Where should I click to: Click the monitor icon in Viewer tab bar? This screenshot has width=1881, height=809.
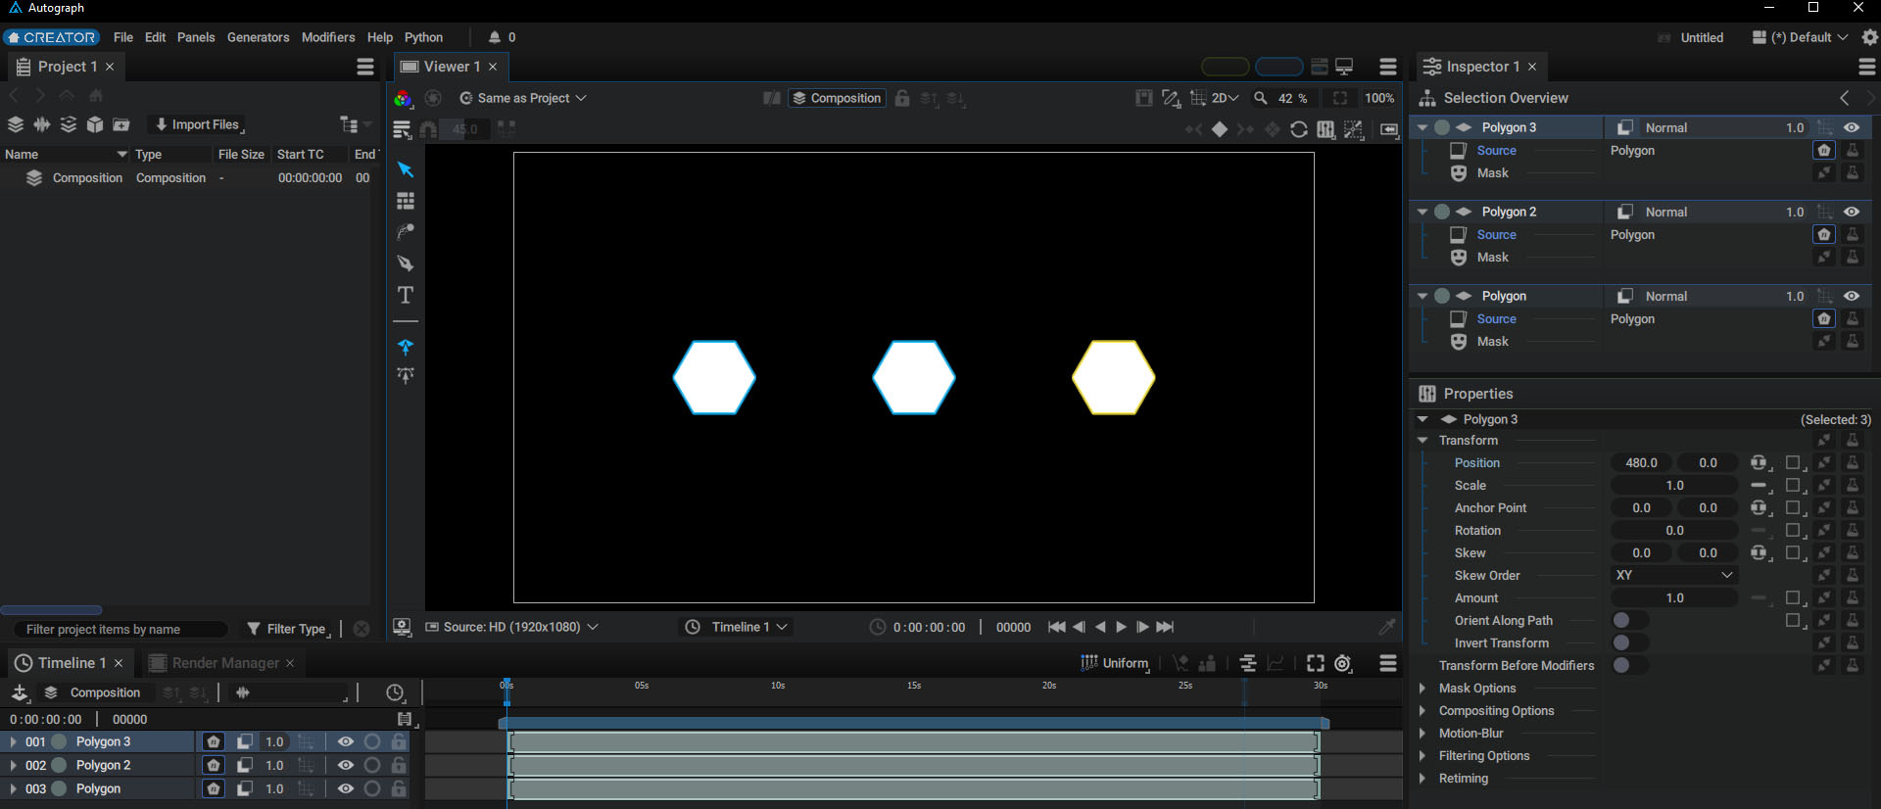pyautogui.click(x=1344, y=67)
